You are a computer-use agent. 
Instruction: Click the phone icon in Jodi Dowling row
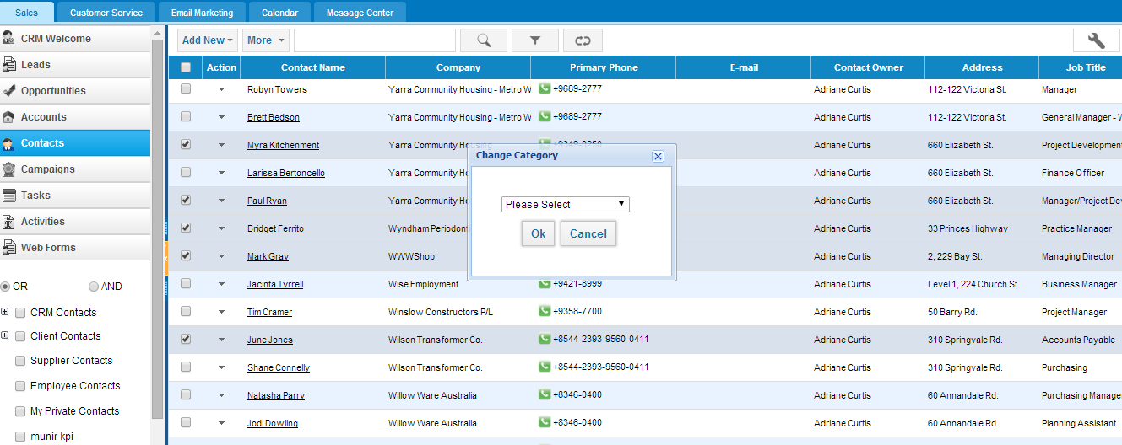(x=545, y=422)
